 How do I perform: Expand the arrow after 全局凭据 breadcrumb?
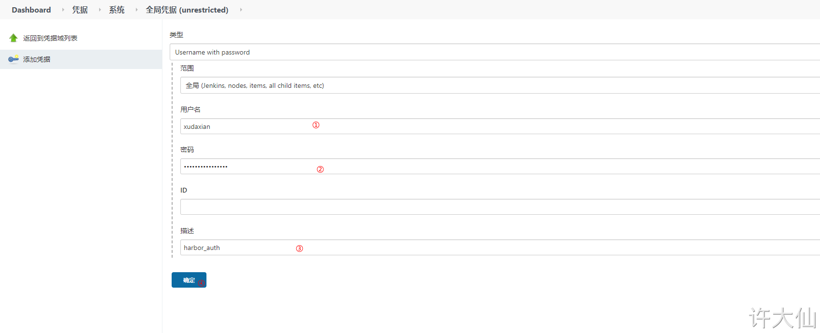tap(241, 10)
